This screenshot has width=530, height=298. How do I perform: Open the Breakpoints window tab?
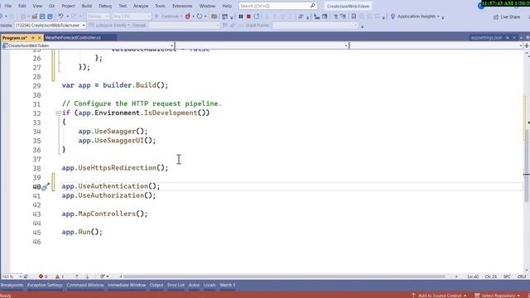(12, 285)
